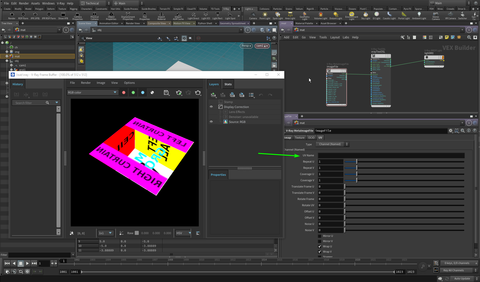Click the History panel header
Image resolution: width=480 pixels, height=282 pixels.
[x=18, y=84]
